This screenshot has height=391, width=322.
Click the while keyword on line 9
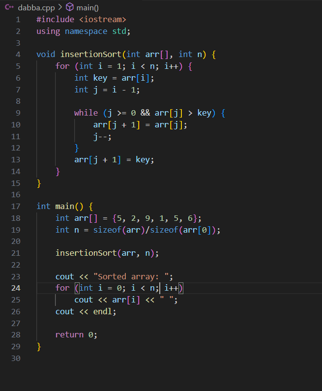86,113
